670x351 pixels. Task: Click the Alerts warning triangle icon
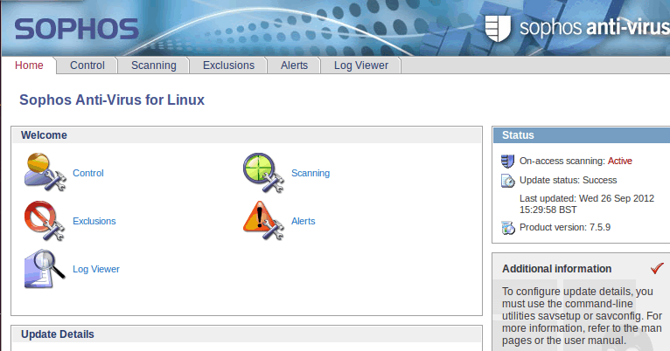(263, 221)
